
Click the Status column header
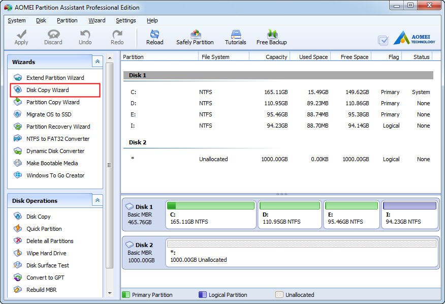point(417,57)
